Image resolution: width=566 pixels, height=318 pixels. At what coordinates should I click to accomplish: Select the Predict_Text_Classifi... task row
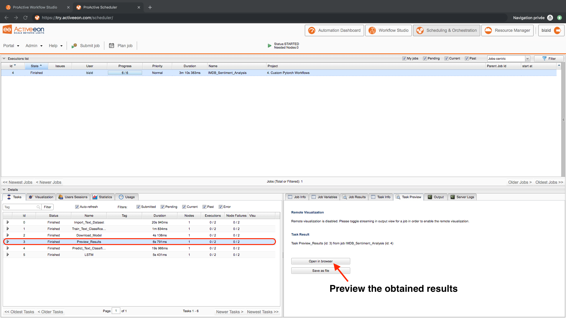139,248
